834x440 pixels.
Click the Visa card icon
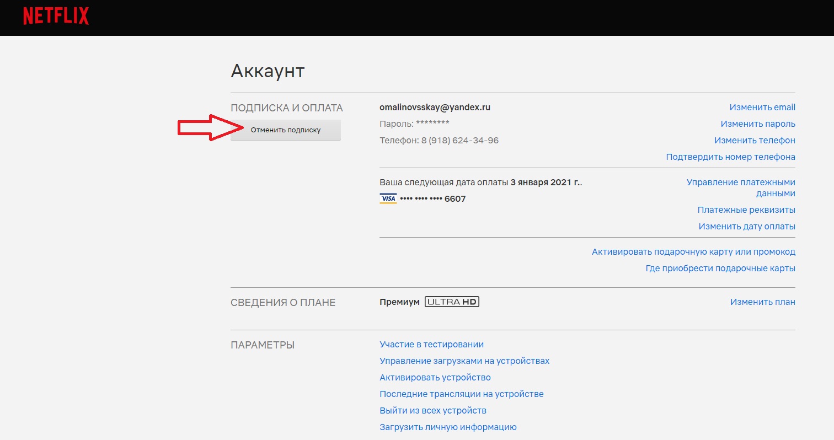[388, 198]
